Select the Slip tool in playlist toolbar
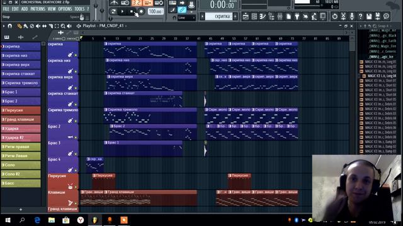 [44, 26]
